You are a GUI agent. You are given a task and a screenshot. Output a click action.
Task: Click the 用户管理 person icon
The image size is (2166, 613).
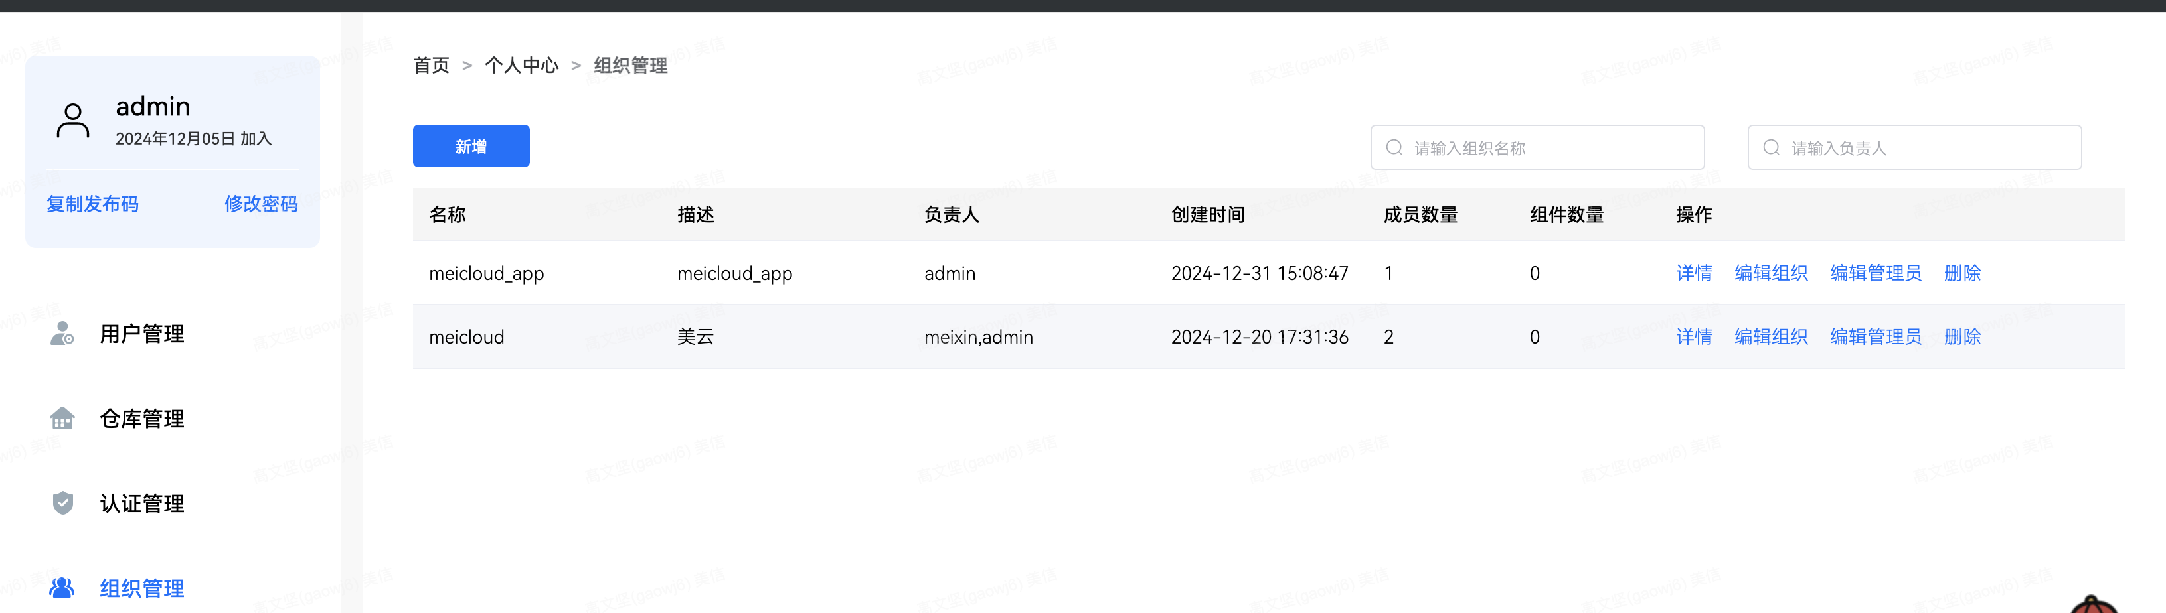62,334
